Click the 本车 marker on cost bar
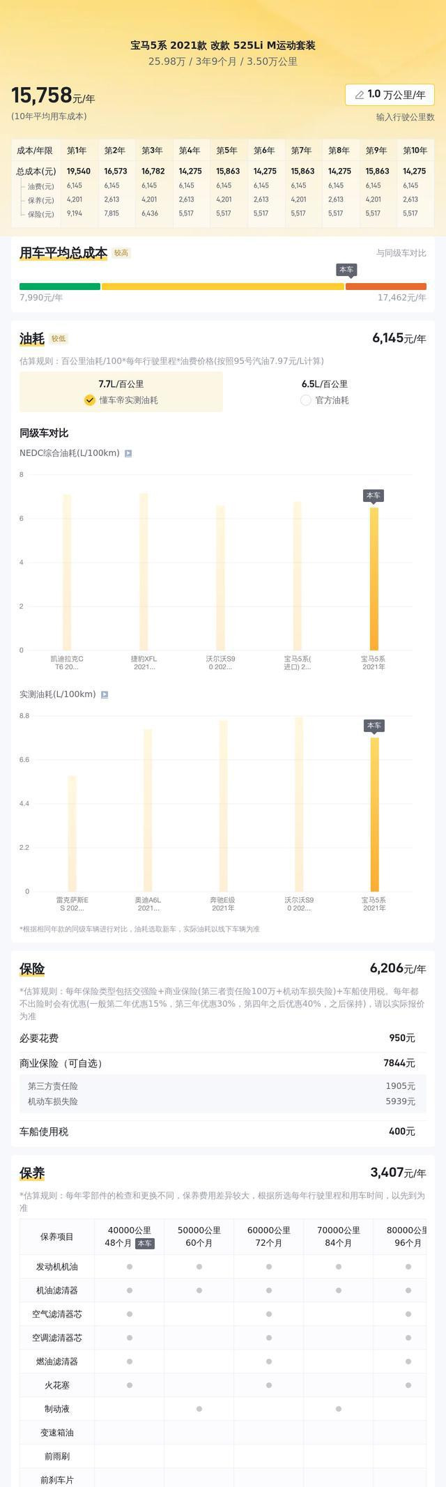The height and width of the screenshot is (1487, 446). coord(346,270)
